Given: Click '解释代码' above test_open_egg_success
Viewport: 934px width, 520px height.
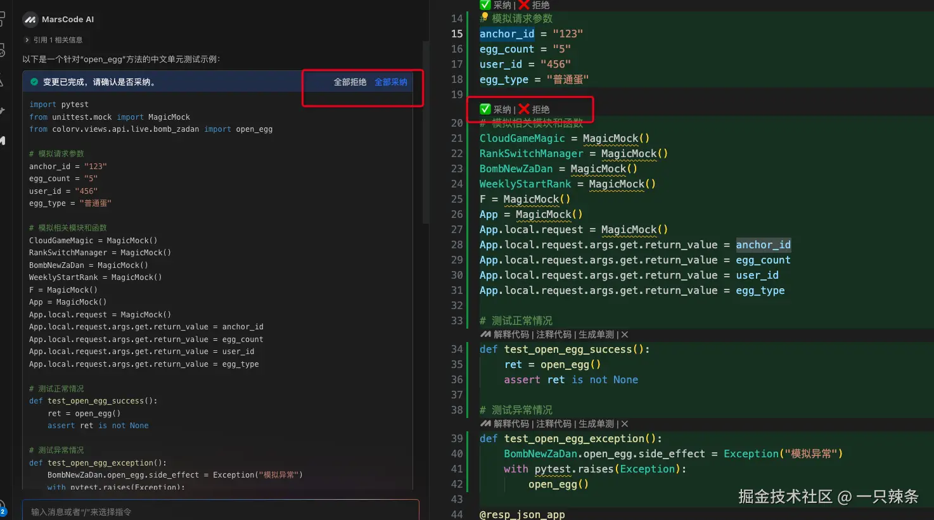Looking at the screenshot, I should tap(511, 334).
